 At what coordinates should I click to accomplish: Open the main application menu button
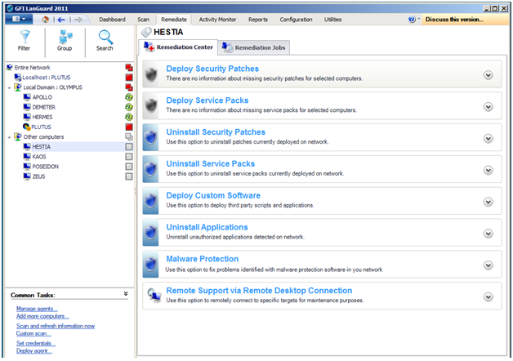click(x=19, y=20)
